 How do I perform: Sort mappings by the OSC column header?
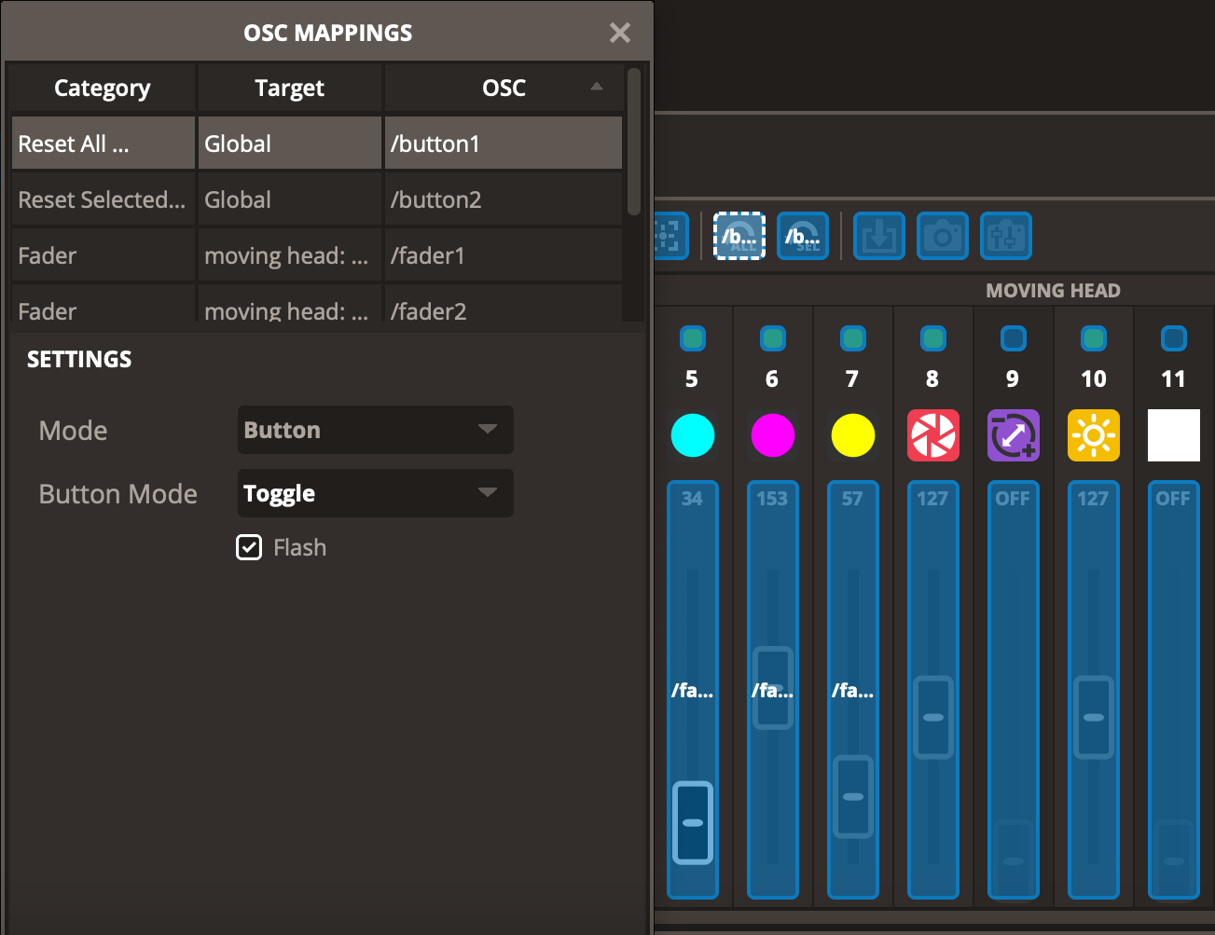tap(504, 88)
